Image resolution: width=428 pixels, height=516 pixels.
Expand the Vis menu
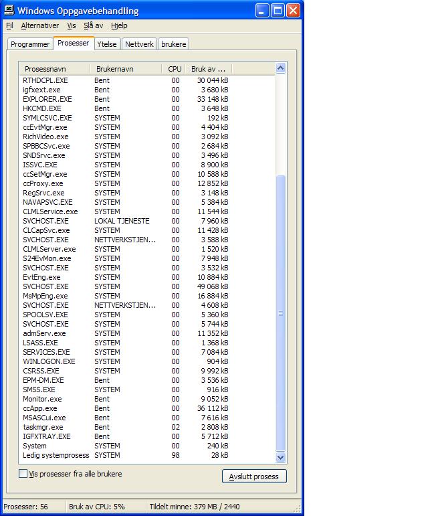point(71,26)
